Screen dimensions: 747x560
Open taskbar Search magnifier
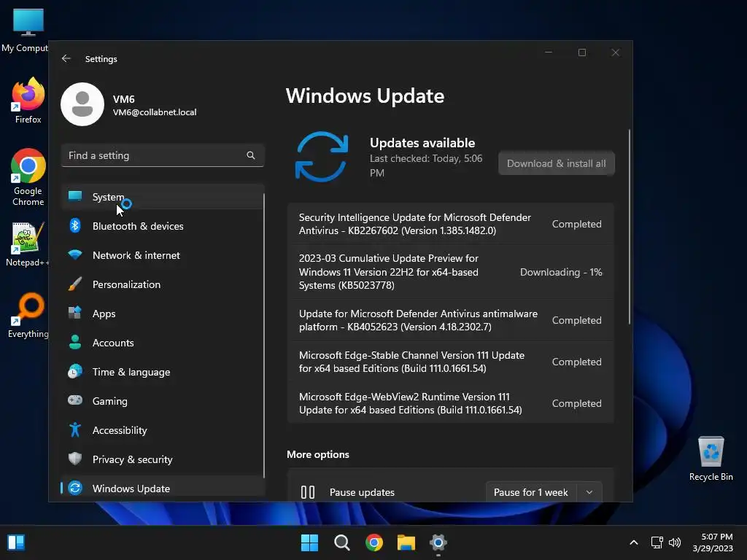click(x=341, y=542)
